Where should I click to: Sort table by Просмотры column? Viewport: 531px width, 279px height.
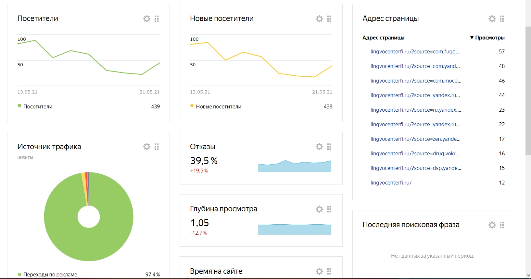487,38
